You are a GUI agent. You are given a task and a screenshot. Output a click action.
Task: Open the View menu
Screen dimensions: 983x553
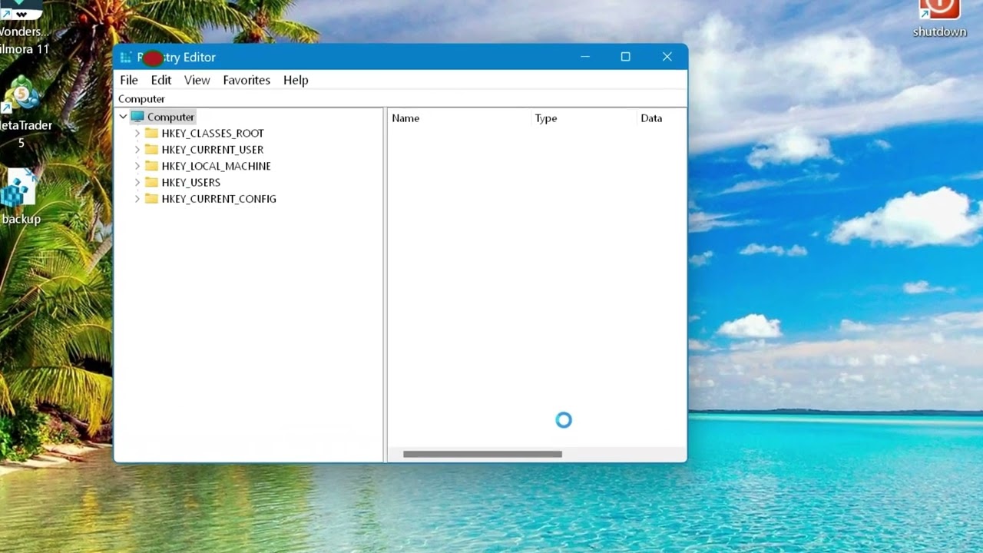197,80
